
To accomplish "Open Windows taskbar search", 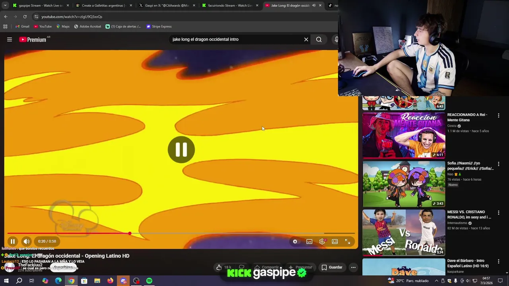I will [19, 281].
